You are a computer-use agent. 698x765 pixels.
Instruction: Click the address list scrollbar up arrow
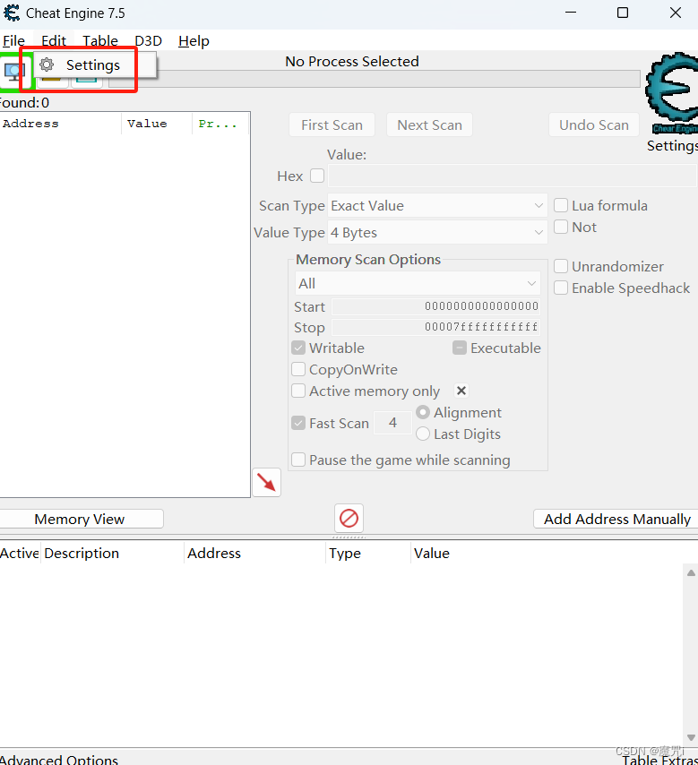(691, 572)
